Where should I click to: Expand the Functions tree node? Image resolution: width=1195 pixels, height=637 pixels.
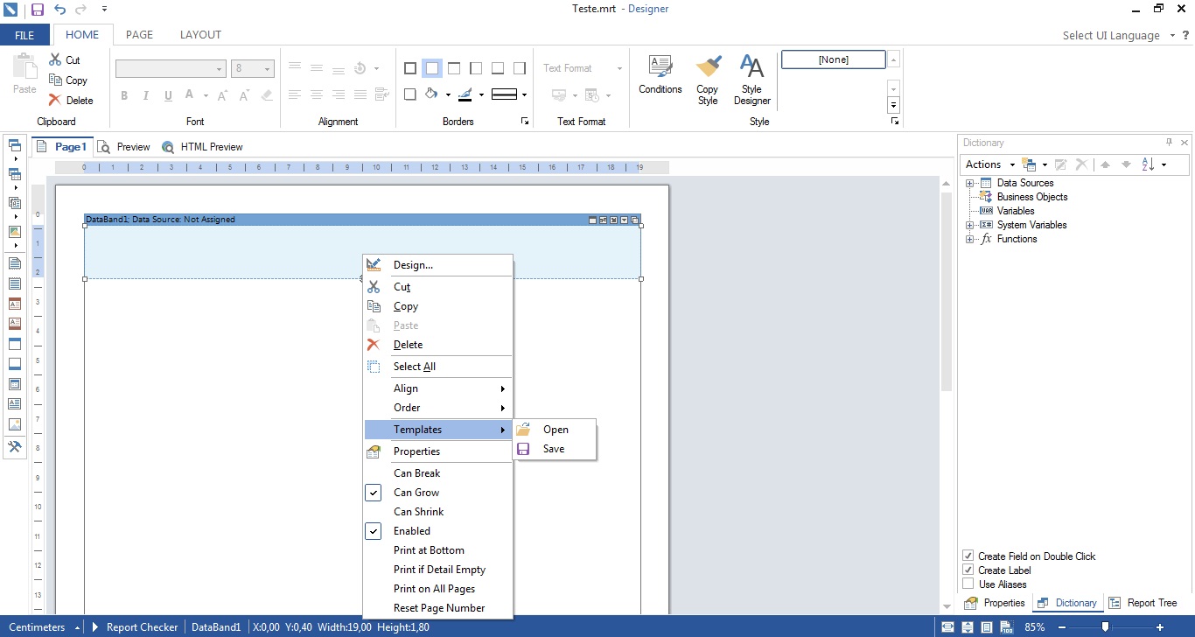[x=969, y=239]
